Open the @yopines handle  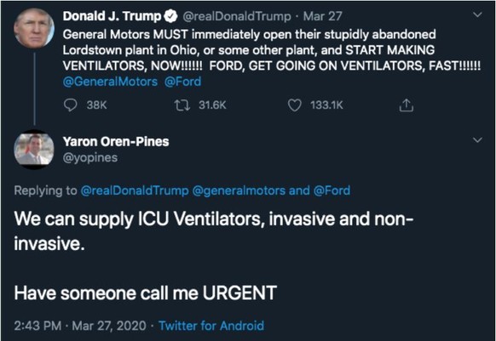(x=90, y=157)
